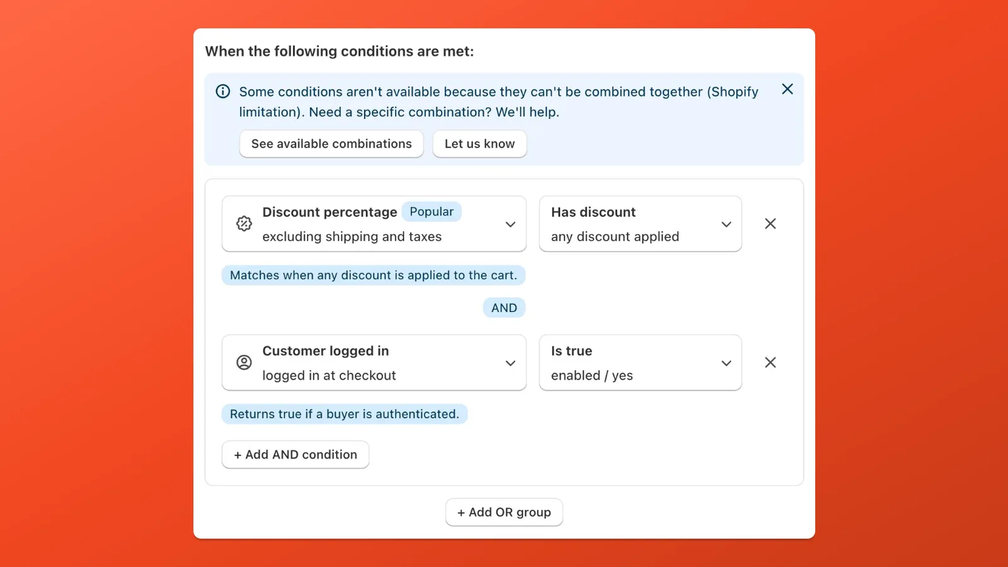Click the 'Matches when any discount is applied' pill
The image size is (1008, 567).
point(373,275)
